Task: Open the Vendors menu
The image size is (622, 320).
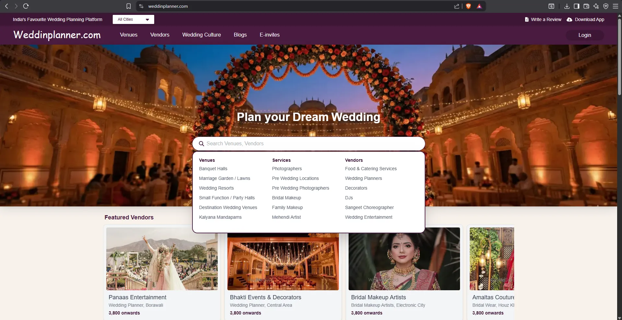Action: tap(160, 35)
